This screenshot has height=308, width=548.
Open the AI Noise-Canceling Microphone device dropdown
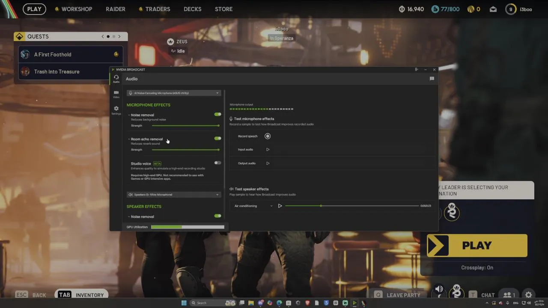[173, 93]
